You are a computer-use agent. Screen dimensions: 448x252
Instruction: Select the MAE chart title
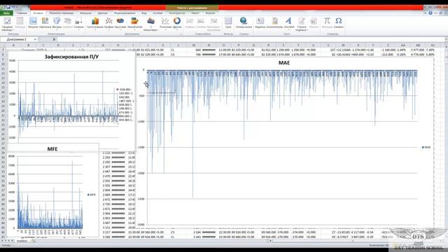pos(284,62)
